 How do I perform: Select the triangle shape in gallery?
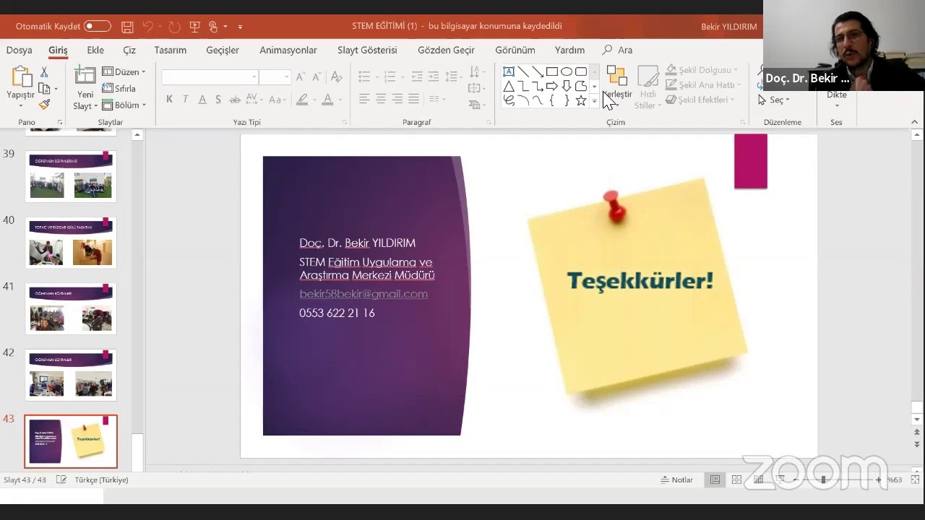pyautogui.click(x=509, y=86)
